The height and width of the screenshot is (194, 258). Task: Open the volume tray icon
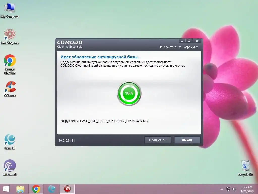point(234,189)
